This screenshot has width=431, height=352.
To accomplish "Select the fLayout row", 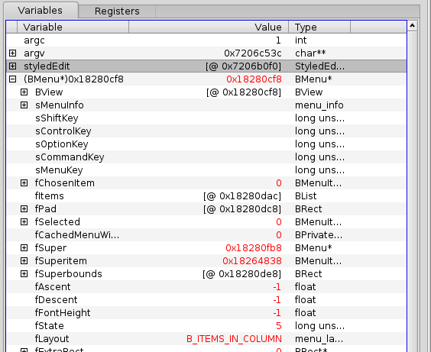I will pyautogui.click(x=206, y=338).
